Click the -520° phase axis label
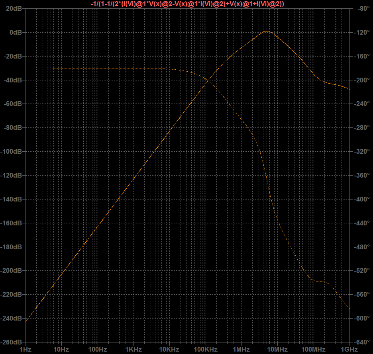373x354 pixels. 362,270
